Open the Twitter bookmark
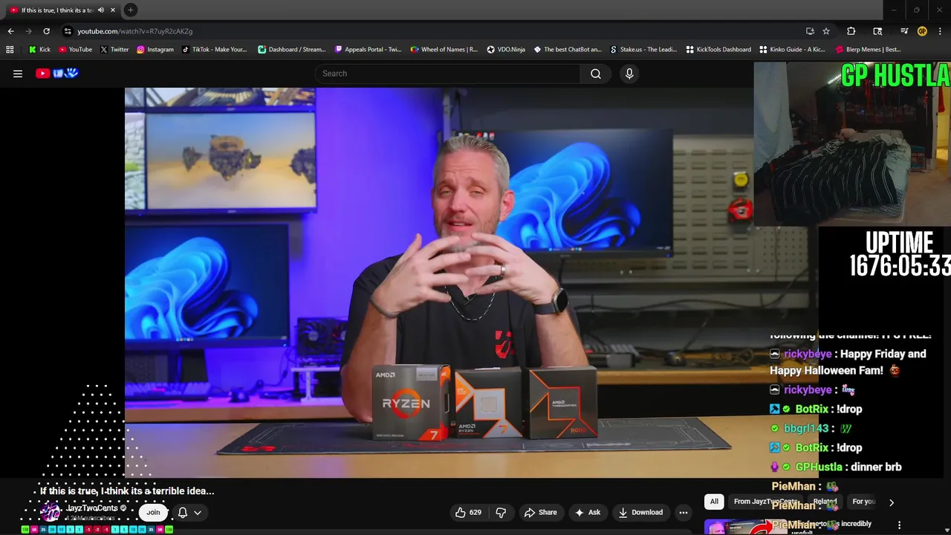This screenshot has height=535, width=951. tap(114, 50)
